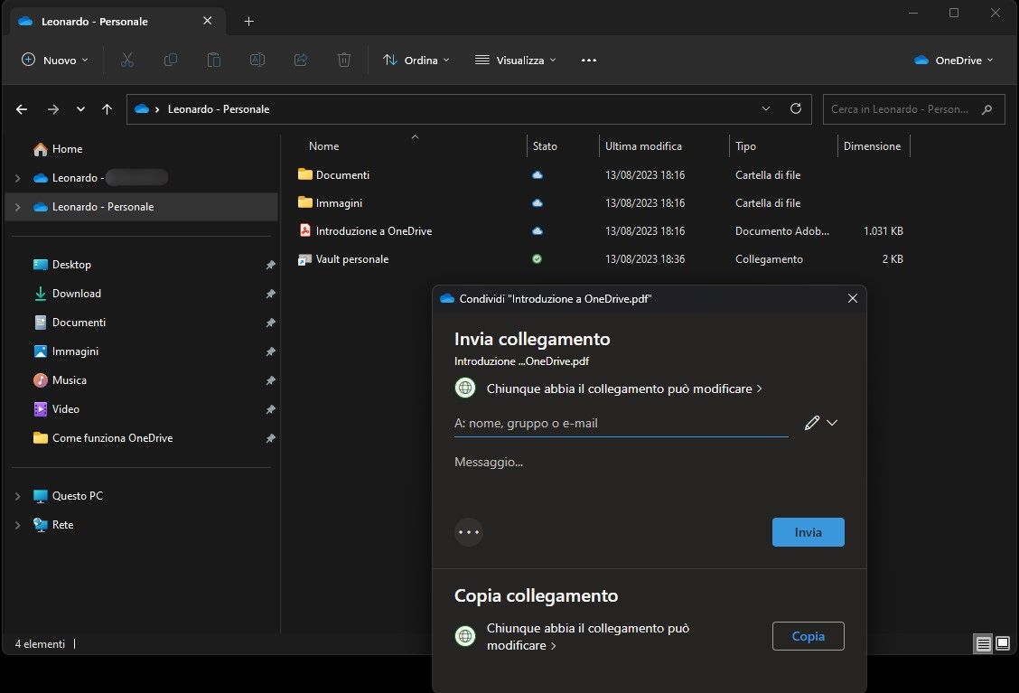This screenshot has width=1019, height=693.
Task: Click the Delete trash icon in toolbar
Action: (x=344, y=60)
